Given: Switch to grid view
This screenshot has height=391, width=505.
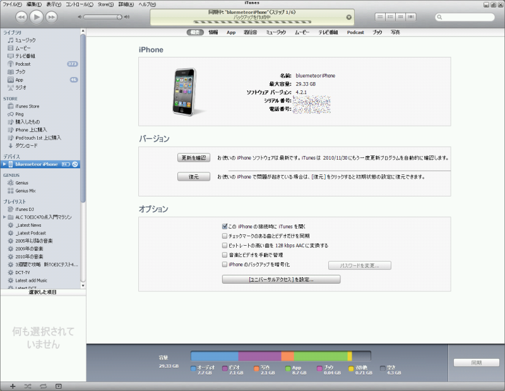Looking at the screenshot, I should [400, 17].
